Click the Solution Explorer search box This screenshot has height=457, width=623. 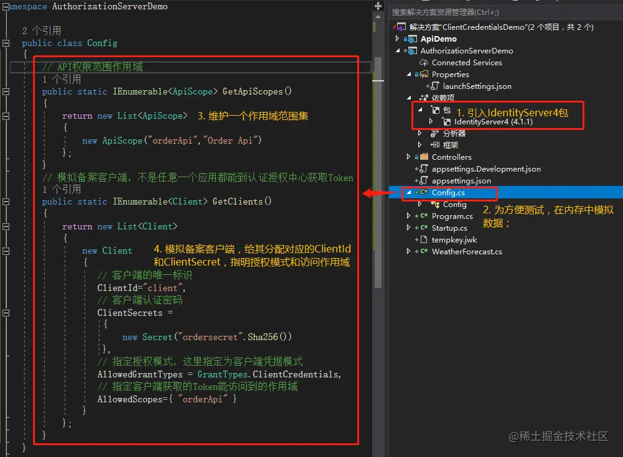505,12
